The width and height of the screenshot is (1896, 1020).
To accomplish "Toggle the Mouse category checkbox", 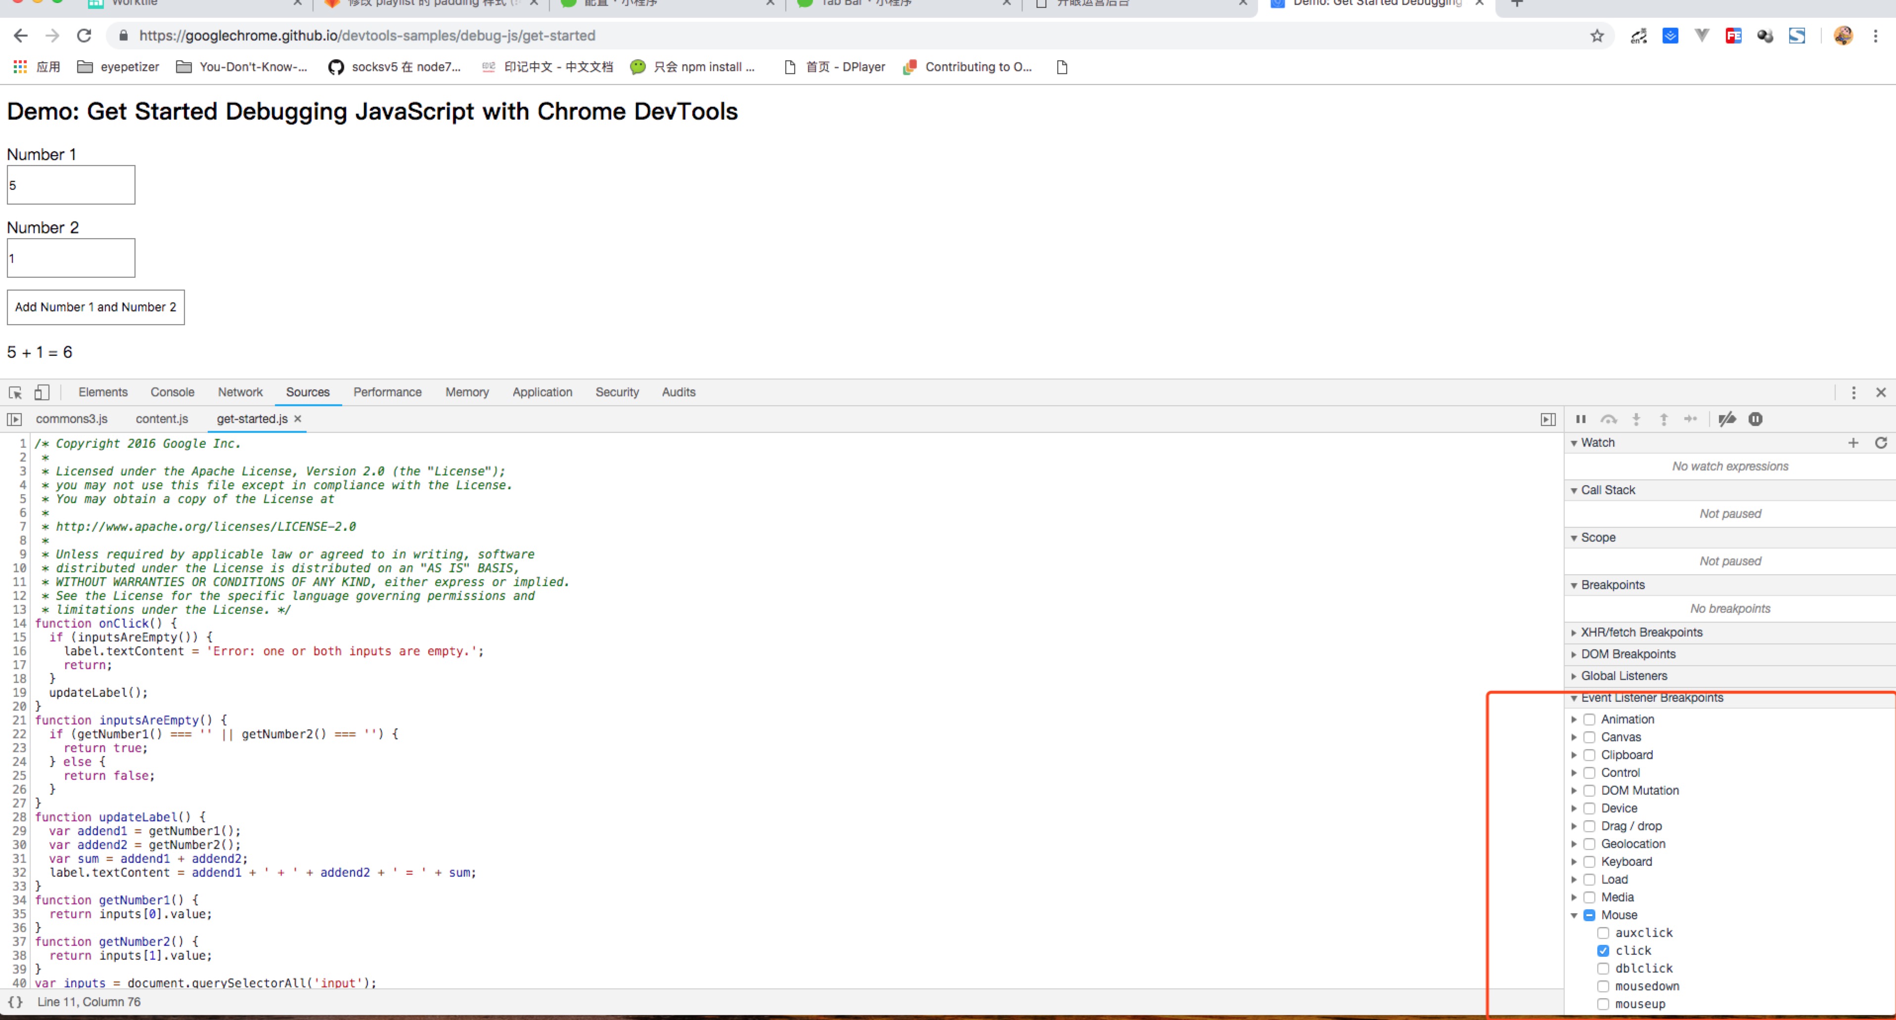I will [1589, 915].
